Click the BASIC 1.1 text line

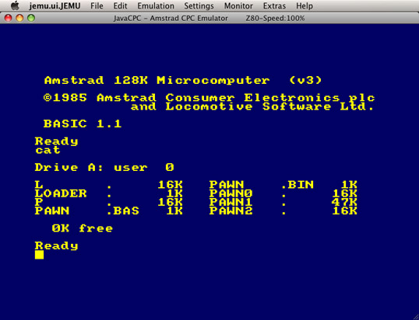point(83,124)
